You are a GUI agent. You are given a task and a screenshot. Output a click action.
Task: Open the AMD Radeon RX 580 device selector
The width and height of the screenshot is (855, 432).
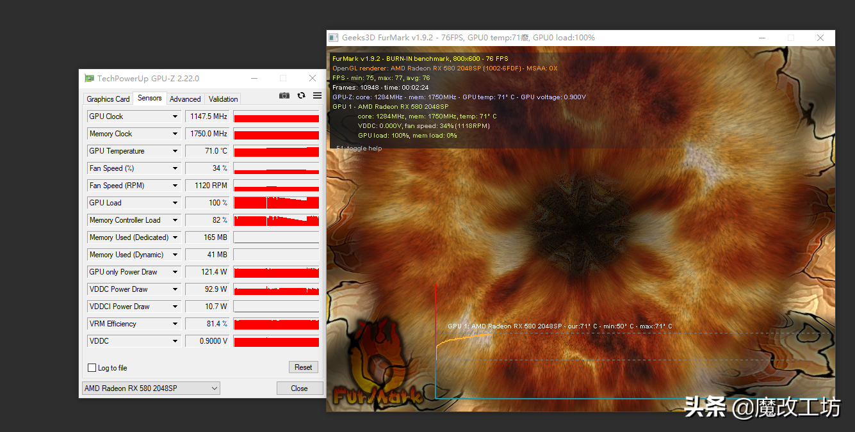point(151,388)
